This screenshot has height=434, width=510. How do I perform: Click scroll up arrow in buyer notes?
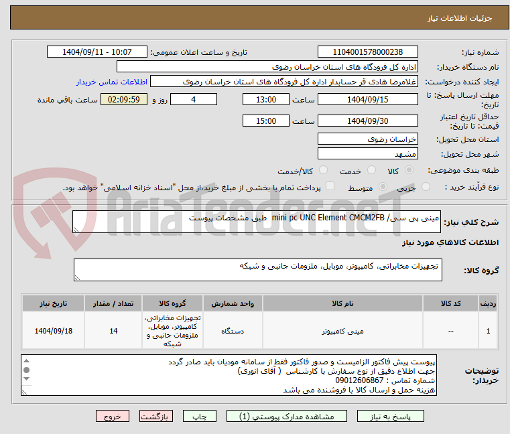point(27,361)
